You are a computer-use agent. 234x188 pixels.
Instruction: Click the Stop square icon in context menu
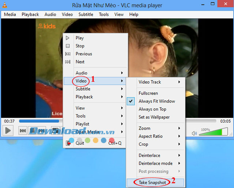pyautogui.click(x=68, y=46)
